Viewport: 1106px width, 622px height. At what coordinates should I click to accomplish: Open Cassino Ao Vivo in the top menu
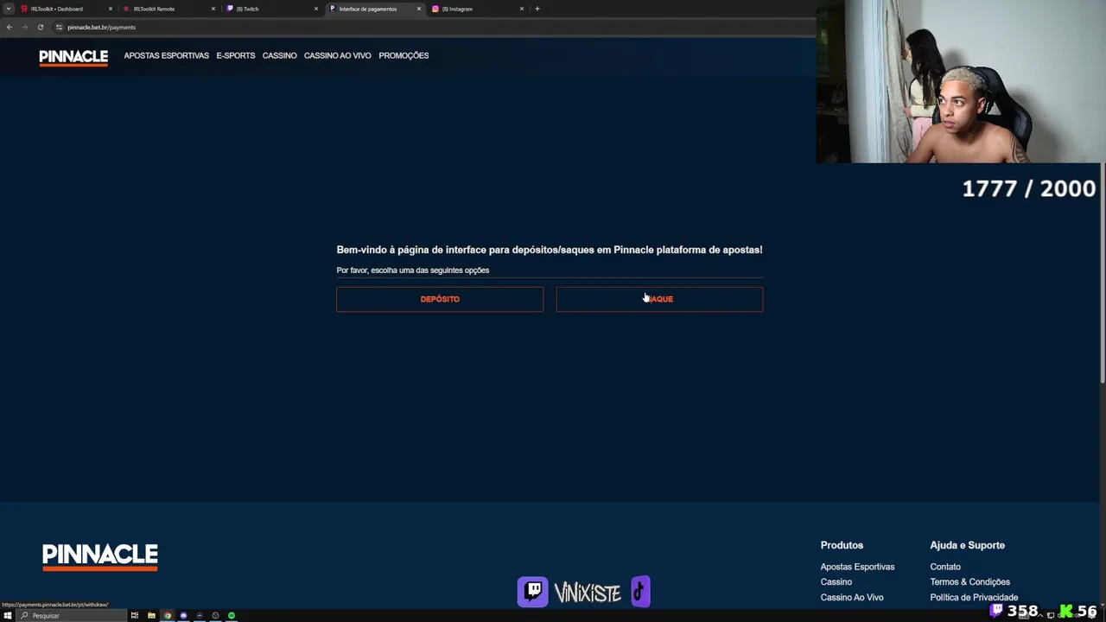click(337, 55)
